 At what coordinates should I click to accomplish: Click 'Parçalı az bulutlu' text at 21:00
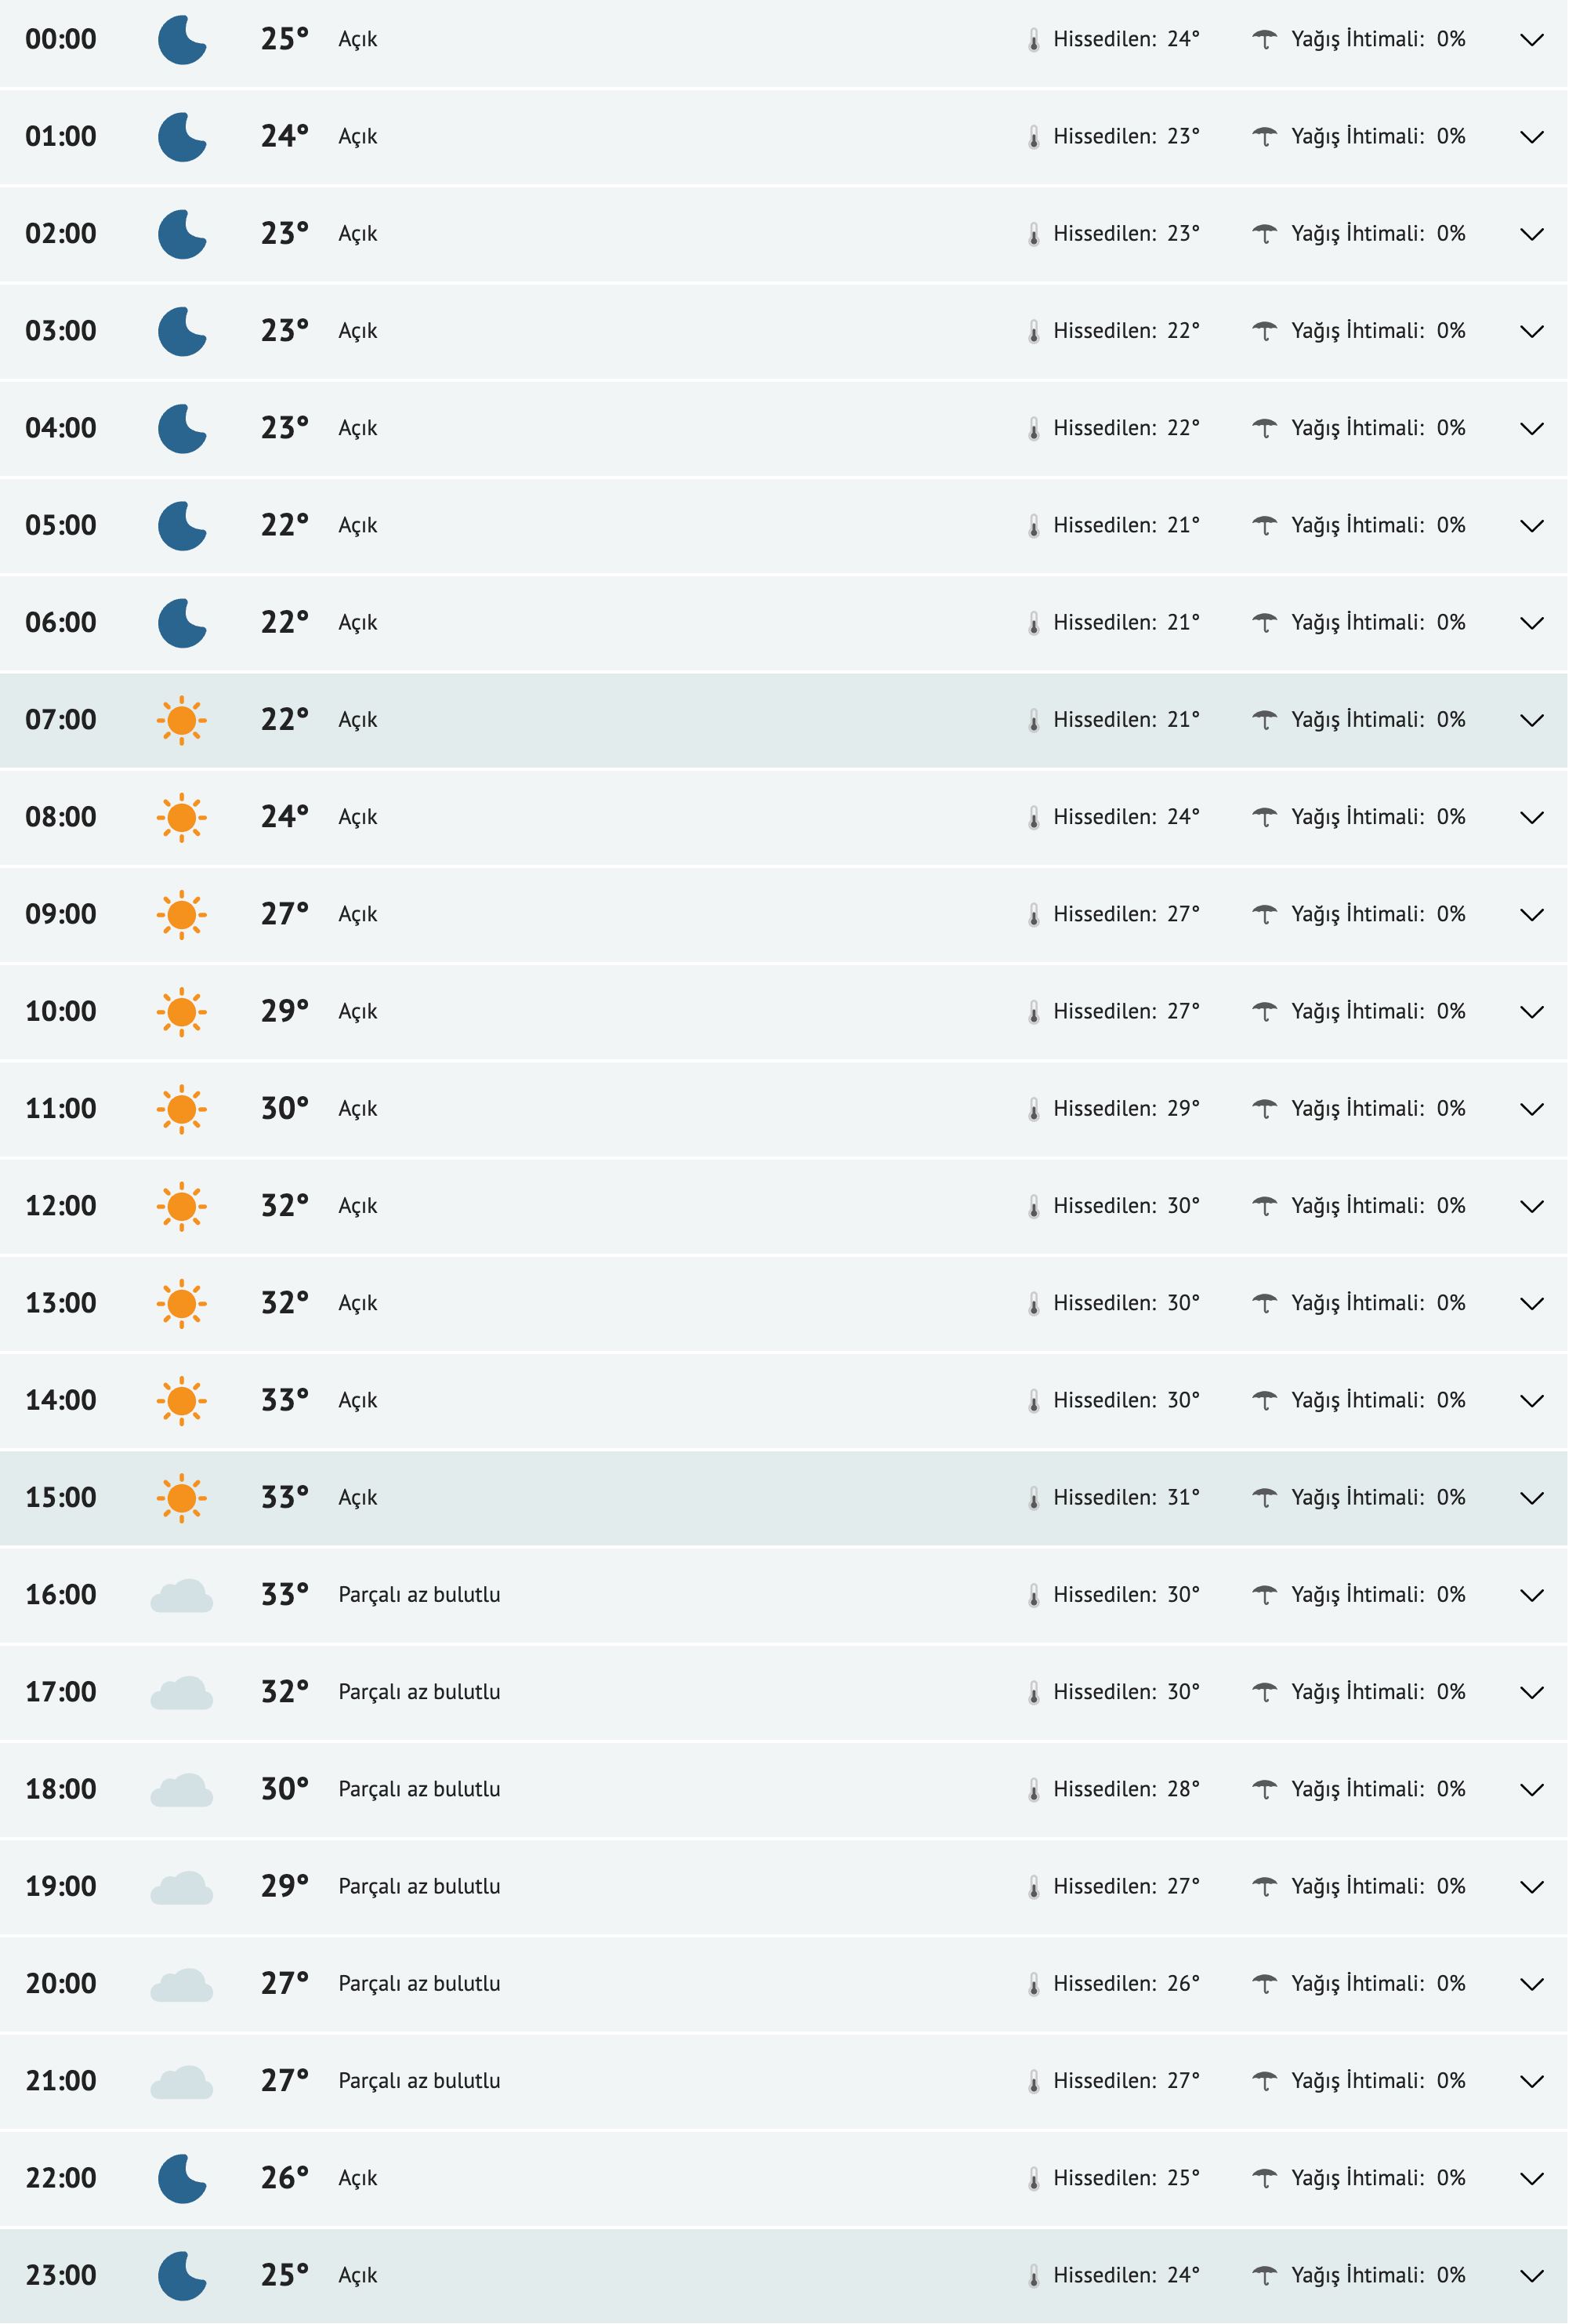[x=419, y=2081]
